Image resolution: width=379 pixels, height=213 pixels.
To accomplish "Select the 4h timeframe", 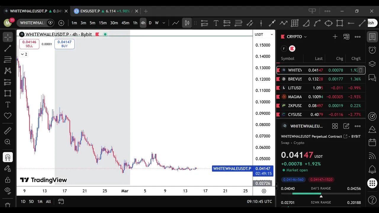I will coord(143,23).
